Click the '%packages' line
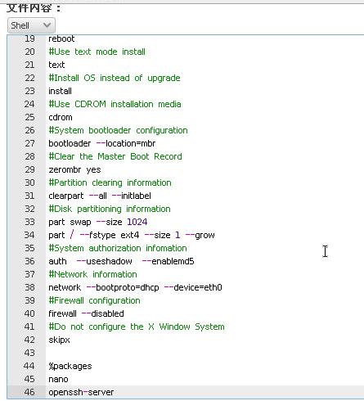The width and height of the screenshot is (364, 401). coord(70,366)
